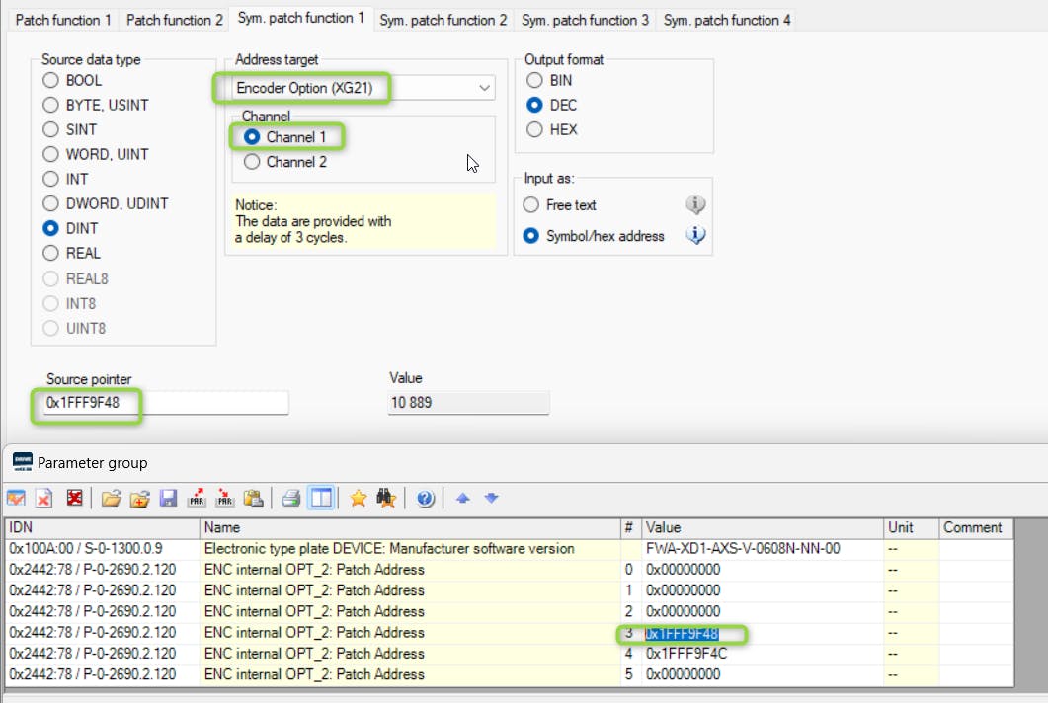Click the blue down arrow icon
This screenshot has width=1048, height=703.
click(x=492, y=498)
